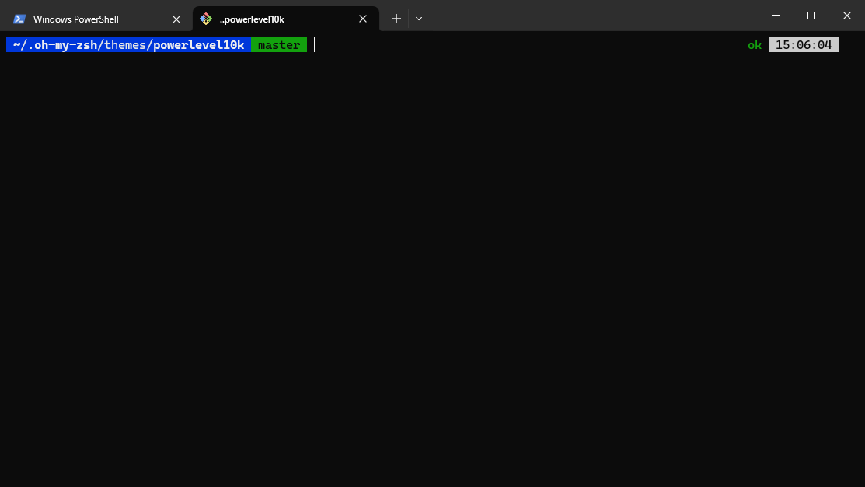Click the oh-my-zsh text in the prompt

click(61, 44)
